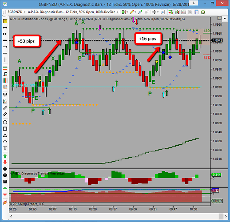Select the horizontal line tool
Viewport: 230px width, 222px height.
tap(5, 53)
